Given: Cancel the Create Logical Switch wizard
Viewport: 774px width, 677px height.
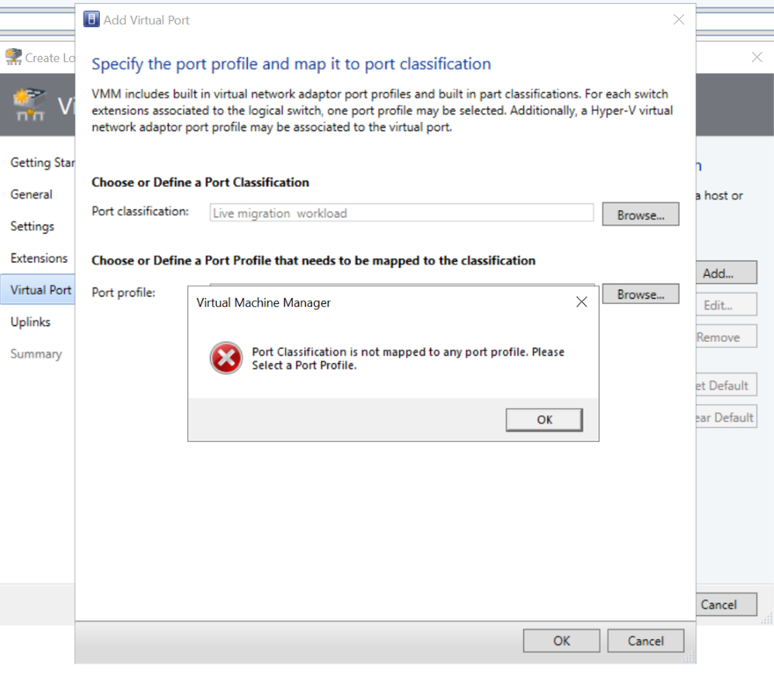Looking at the screenshot, I should point(726,604).
